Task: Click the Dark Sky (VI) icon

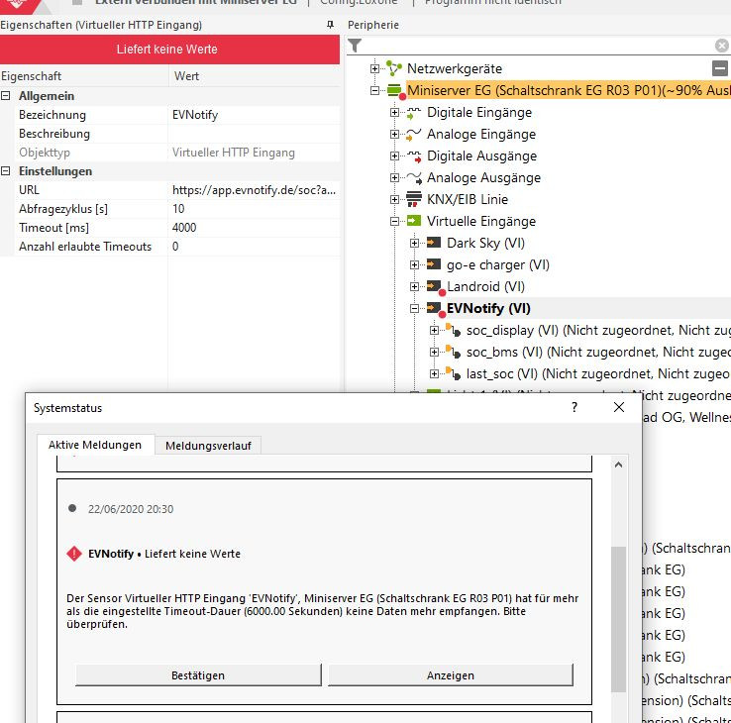Action: click(434, 243)
